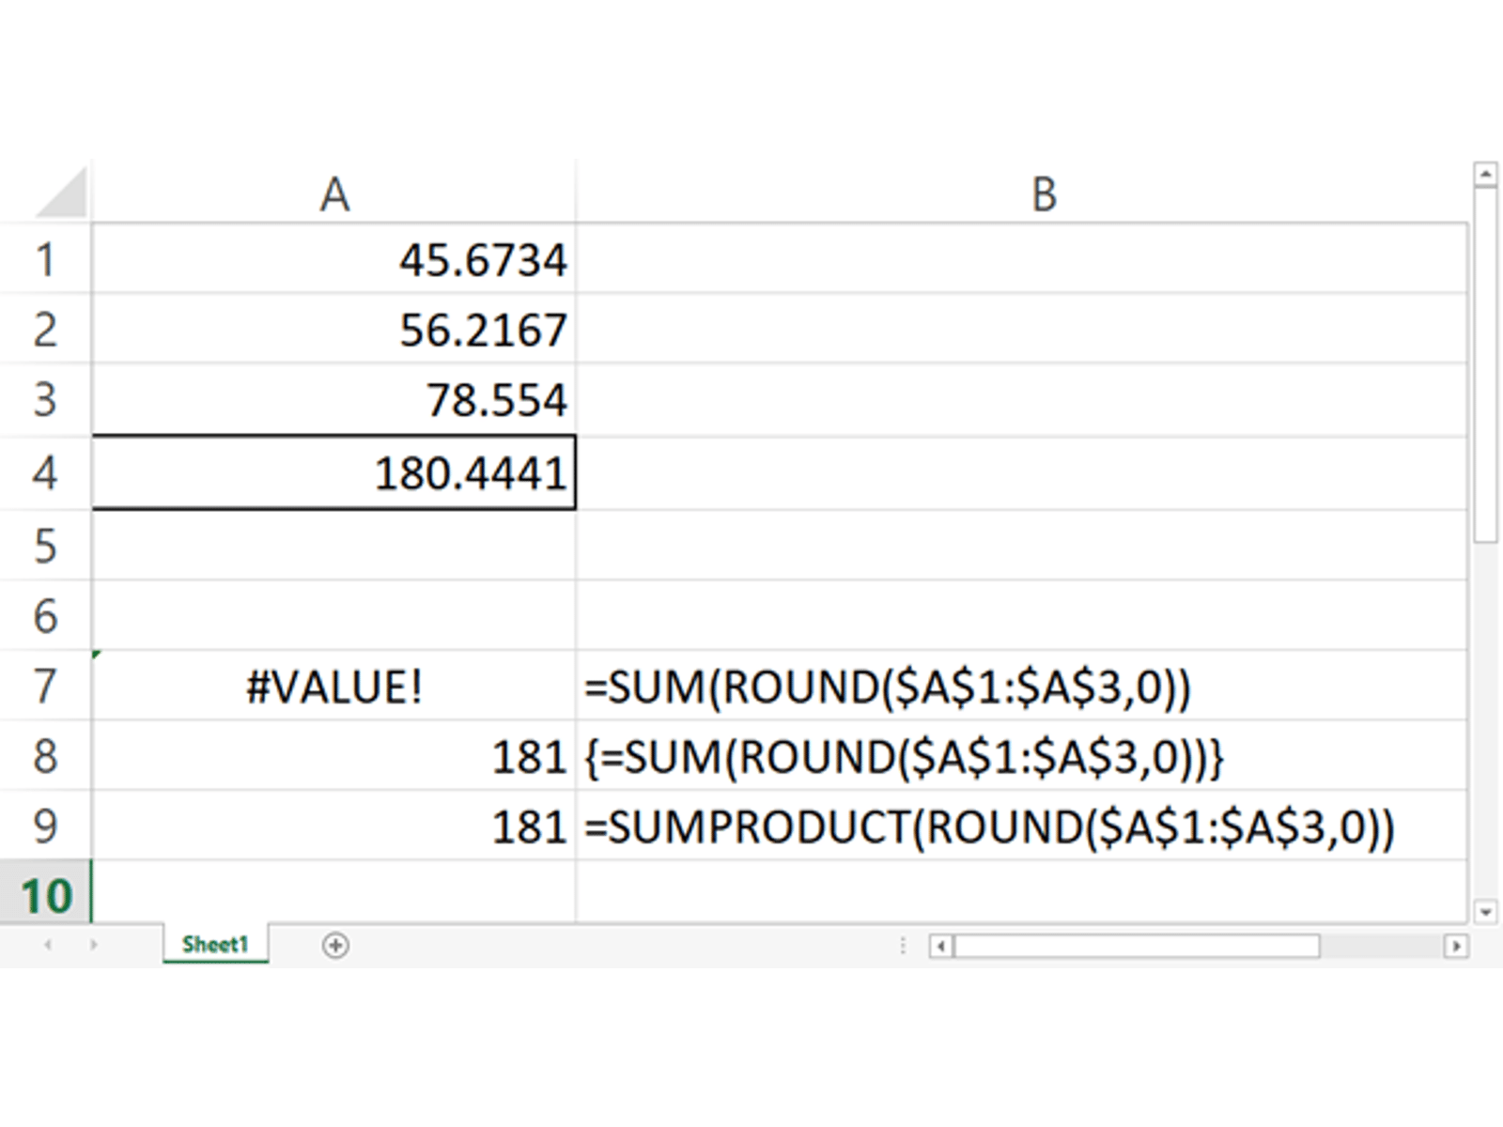Click the vertical scrollbar up arrow

[1485, 175]
